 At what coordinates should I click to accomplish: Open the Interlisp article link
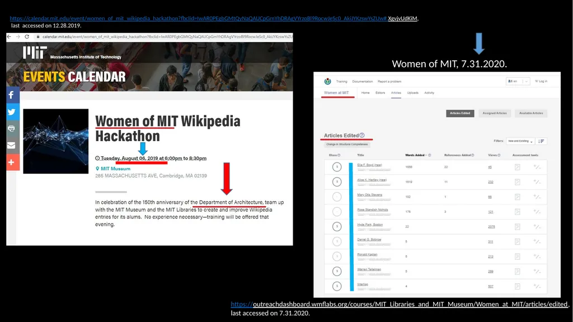pos(363,284)
